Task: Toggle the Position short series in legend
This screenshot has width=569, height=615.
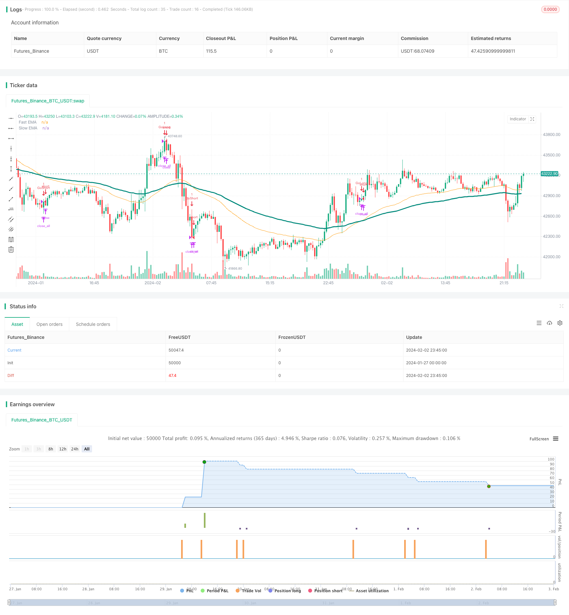Action: 325,591
